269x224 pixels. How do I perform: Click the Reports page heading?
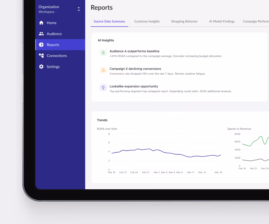[102, 8]
